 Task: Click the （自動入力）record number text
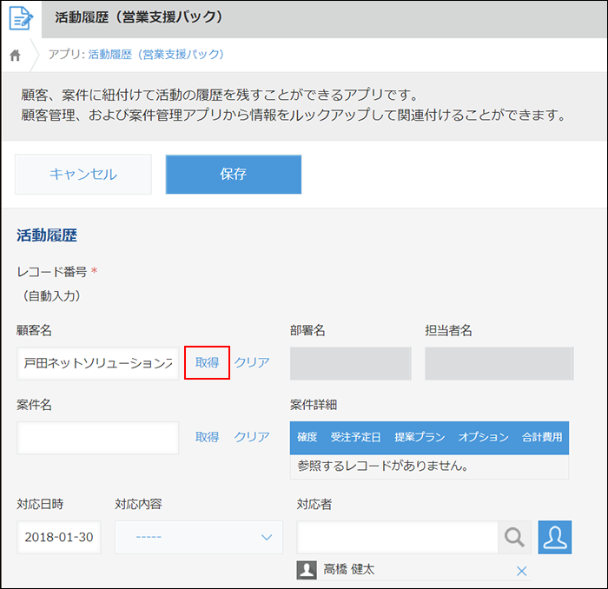pos(51,296)
